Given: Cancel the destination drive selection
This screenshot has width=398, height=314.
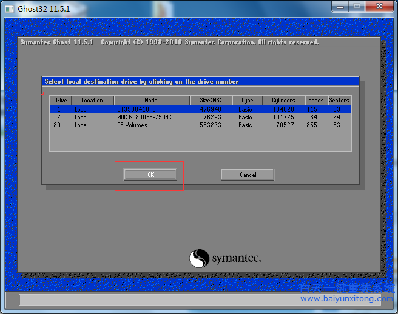Looking at the screenshot, I should click(x=248, y=175).
